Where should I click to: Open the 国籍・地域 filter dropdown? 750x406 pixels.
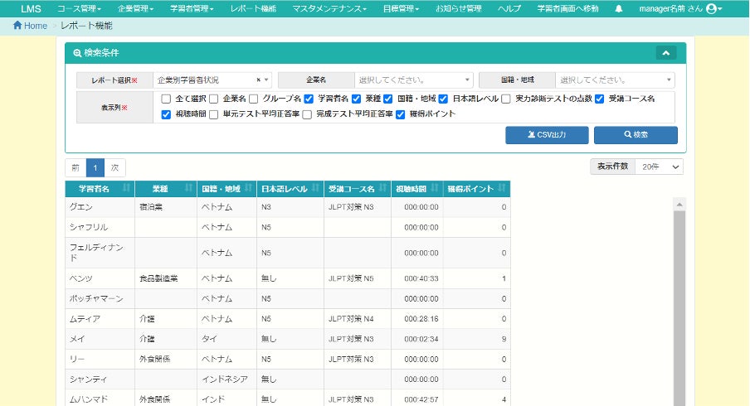(x=615, y=80)
